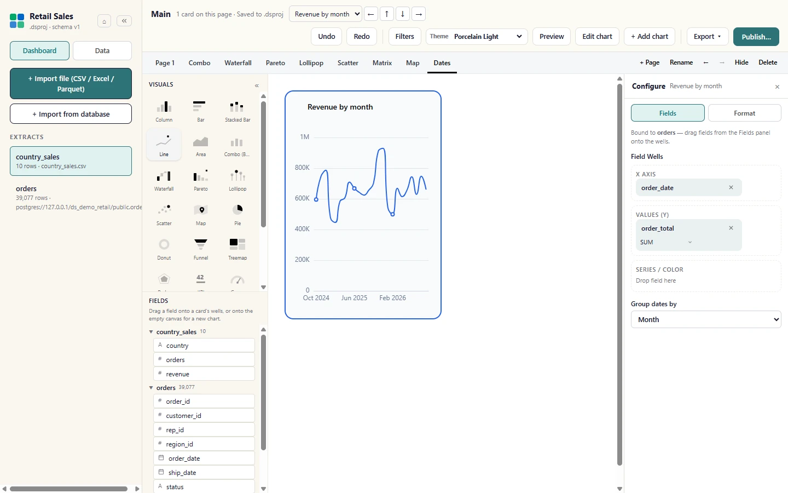
Task: Collapse the Visuals panel
Action: (x=257, y=85)
